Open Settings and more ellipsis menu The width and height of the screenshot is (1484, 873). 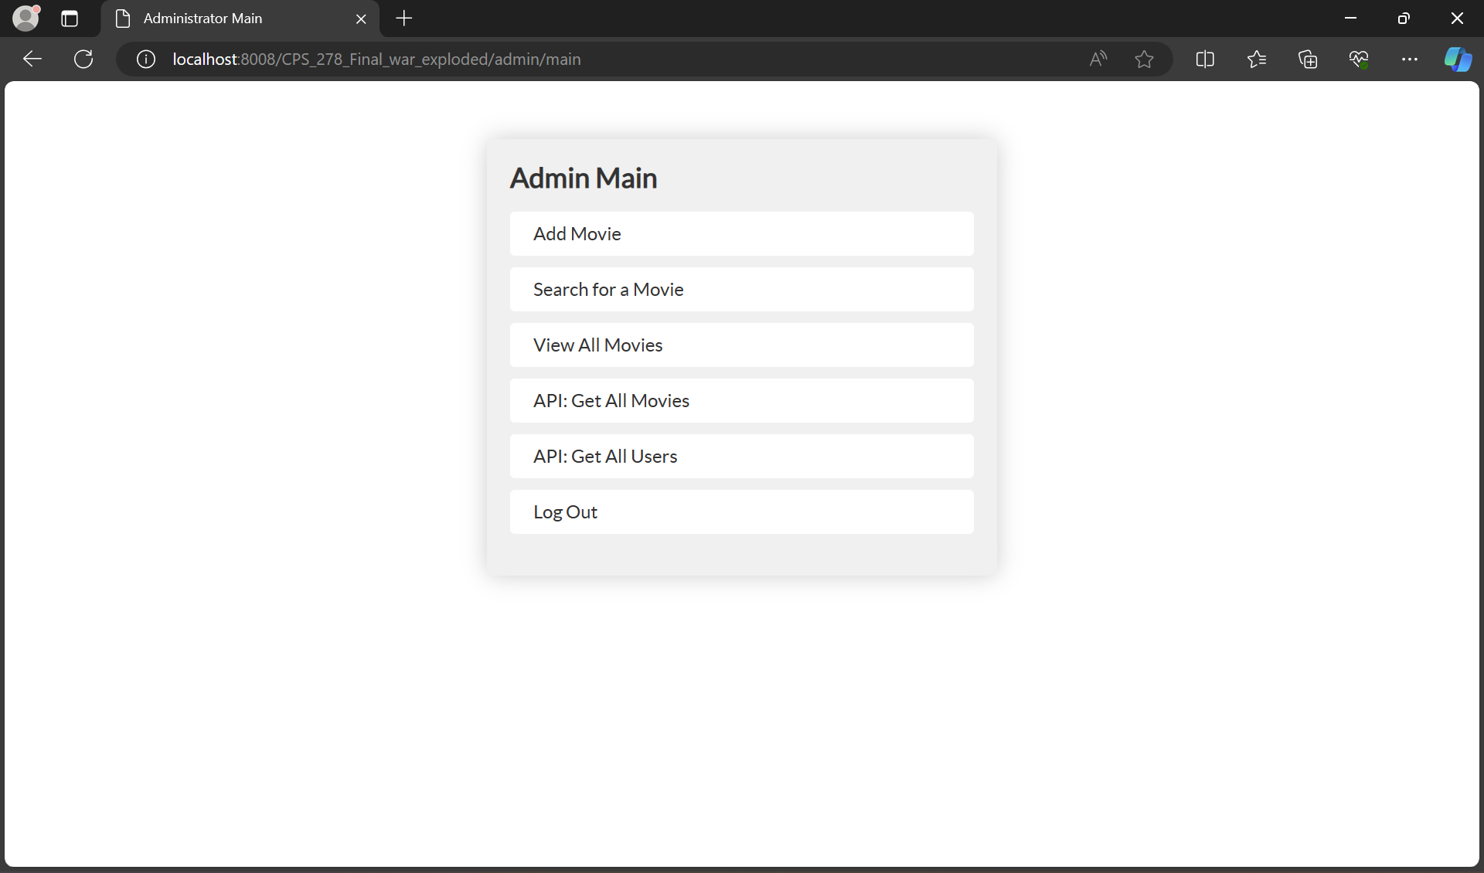(x=1409, y=59)
